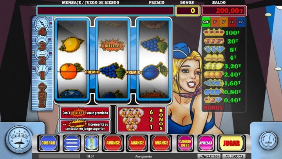The width and height of the screenshot is (282, 159).
Task: Click the BILLETE symbol on middle reel
Action: click(x=112, y=46)
